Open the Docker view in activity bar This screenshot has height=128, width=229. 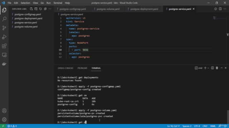click(x=4, y=64)
